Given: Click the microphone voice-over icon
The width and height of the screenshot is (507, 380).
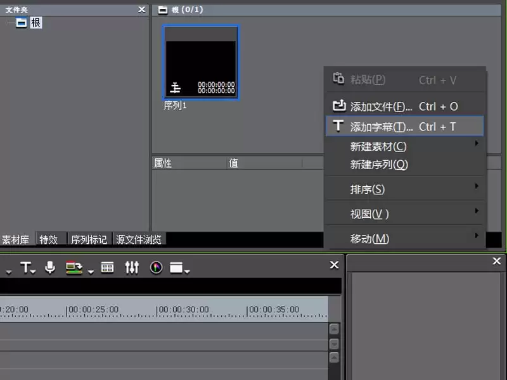Looking at the screenshot, I should (50, 267).
